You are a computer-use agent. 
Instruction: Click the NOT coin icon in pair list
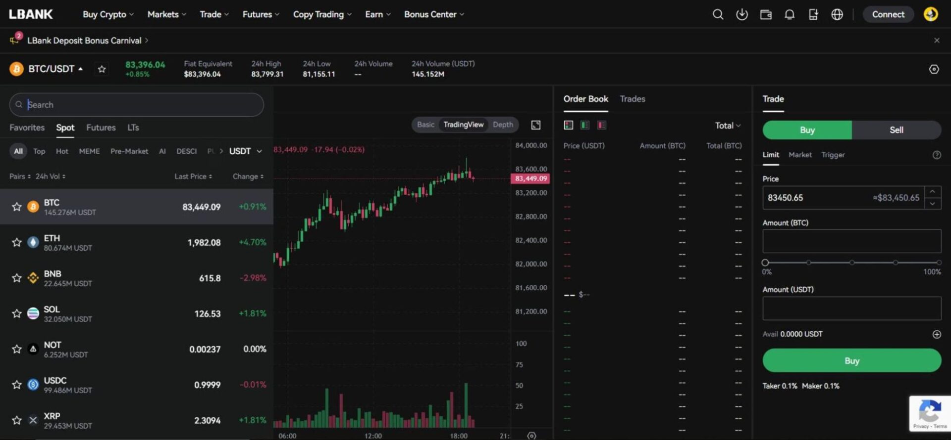(x=33, y=349)
